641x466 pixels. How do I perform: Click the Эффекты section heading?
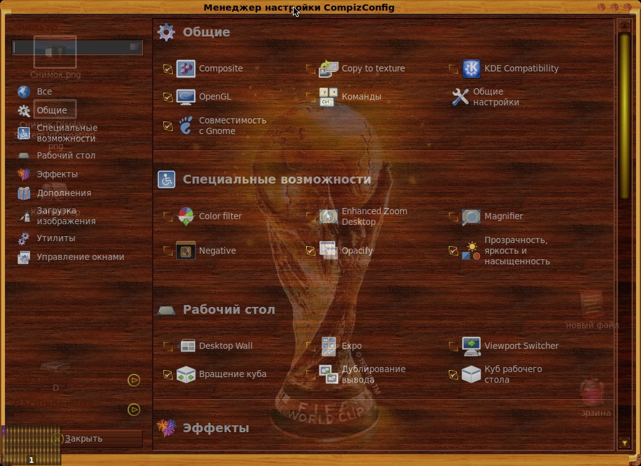216,428
